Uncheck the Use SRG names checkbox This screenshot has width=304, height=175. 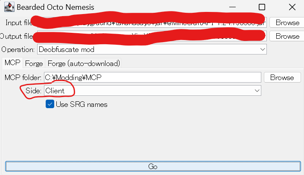coord(50,104)
